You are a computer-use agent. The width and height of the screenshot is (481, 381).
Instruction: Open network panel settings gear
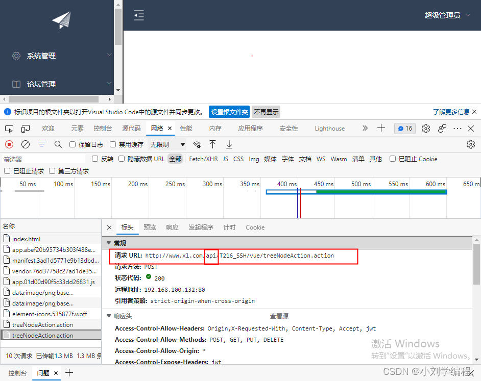[471, 144]
